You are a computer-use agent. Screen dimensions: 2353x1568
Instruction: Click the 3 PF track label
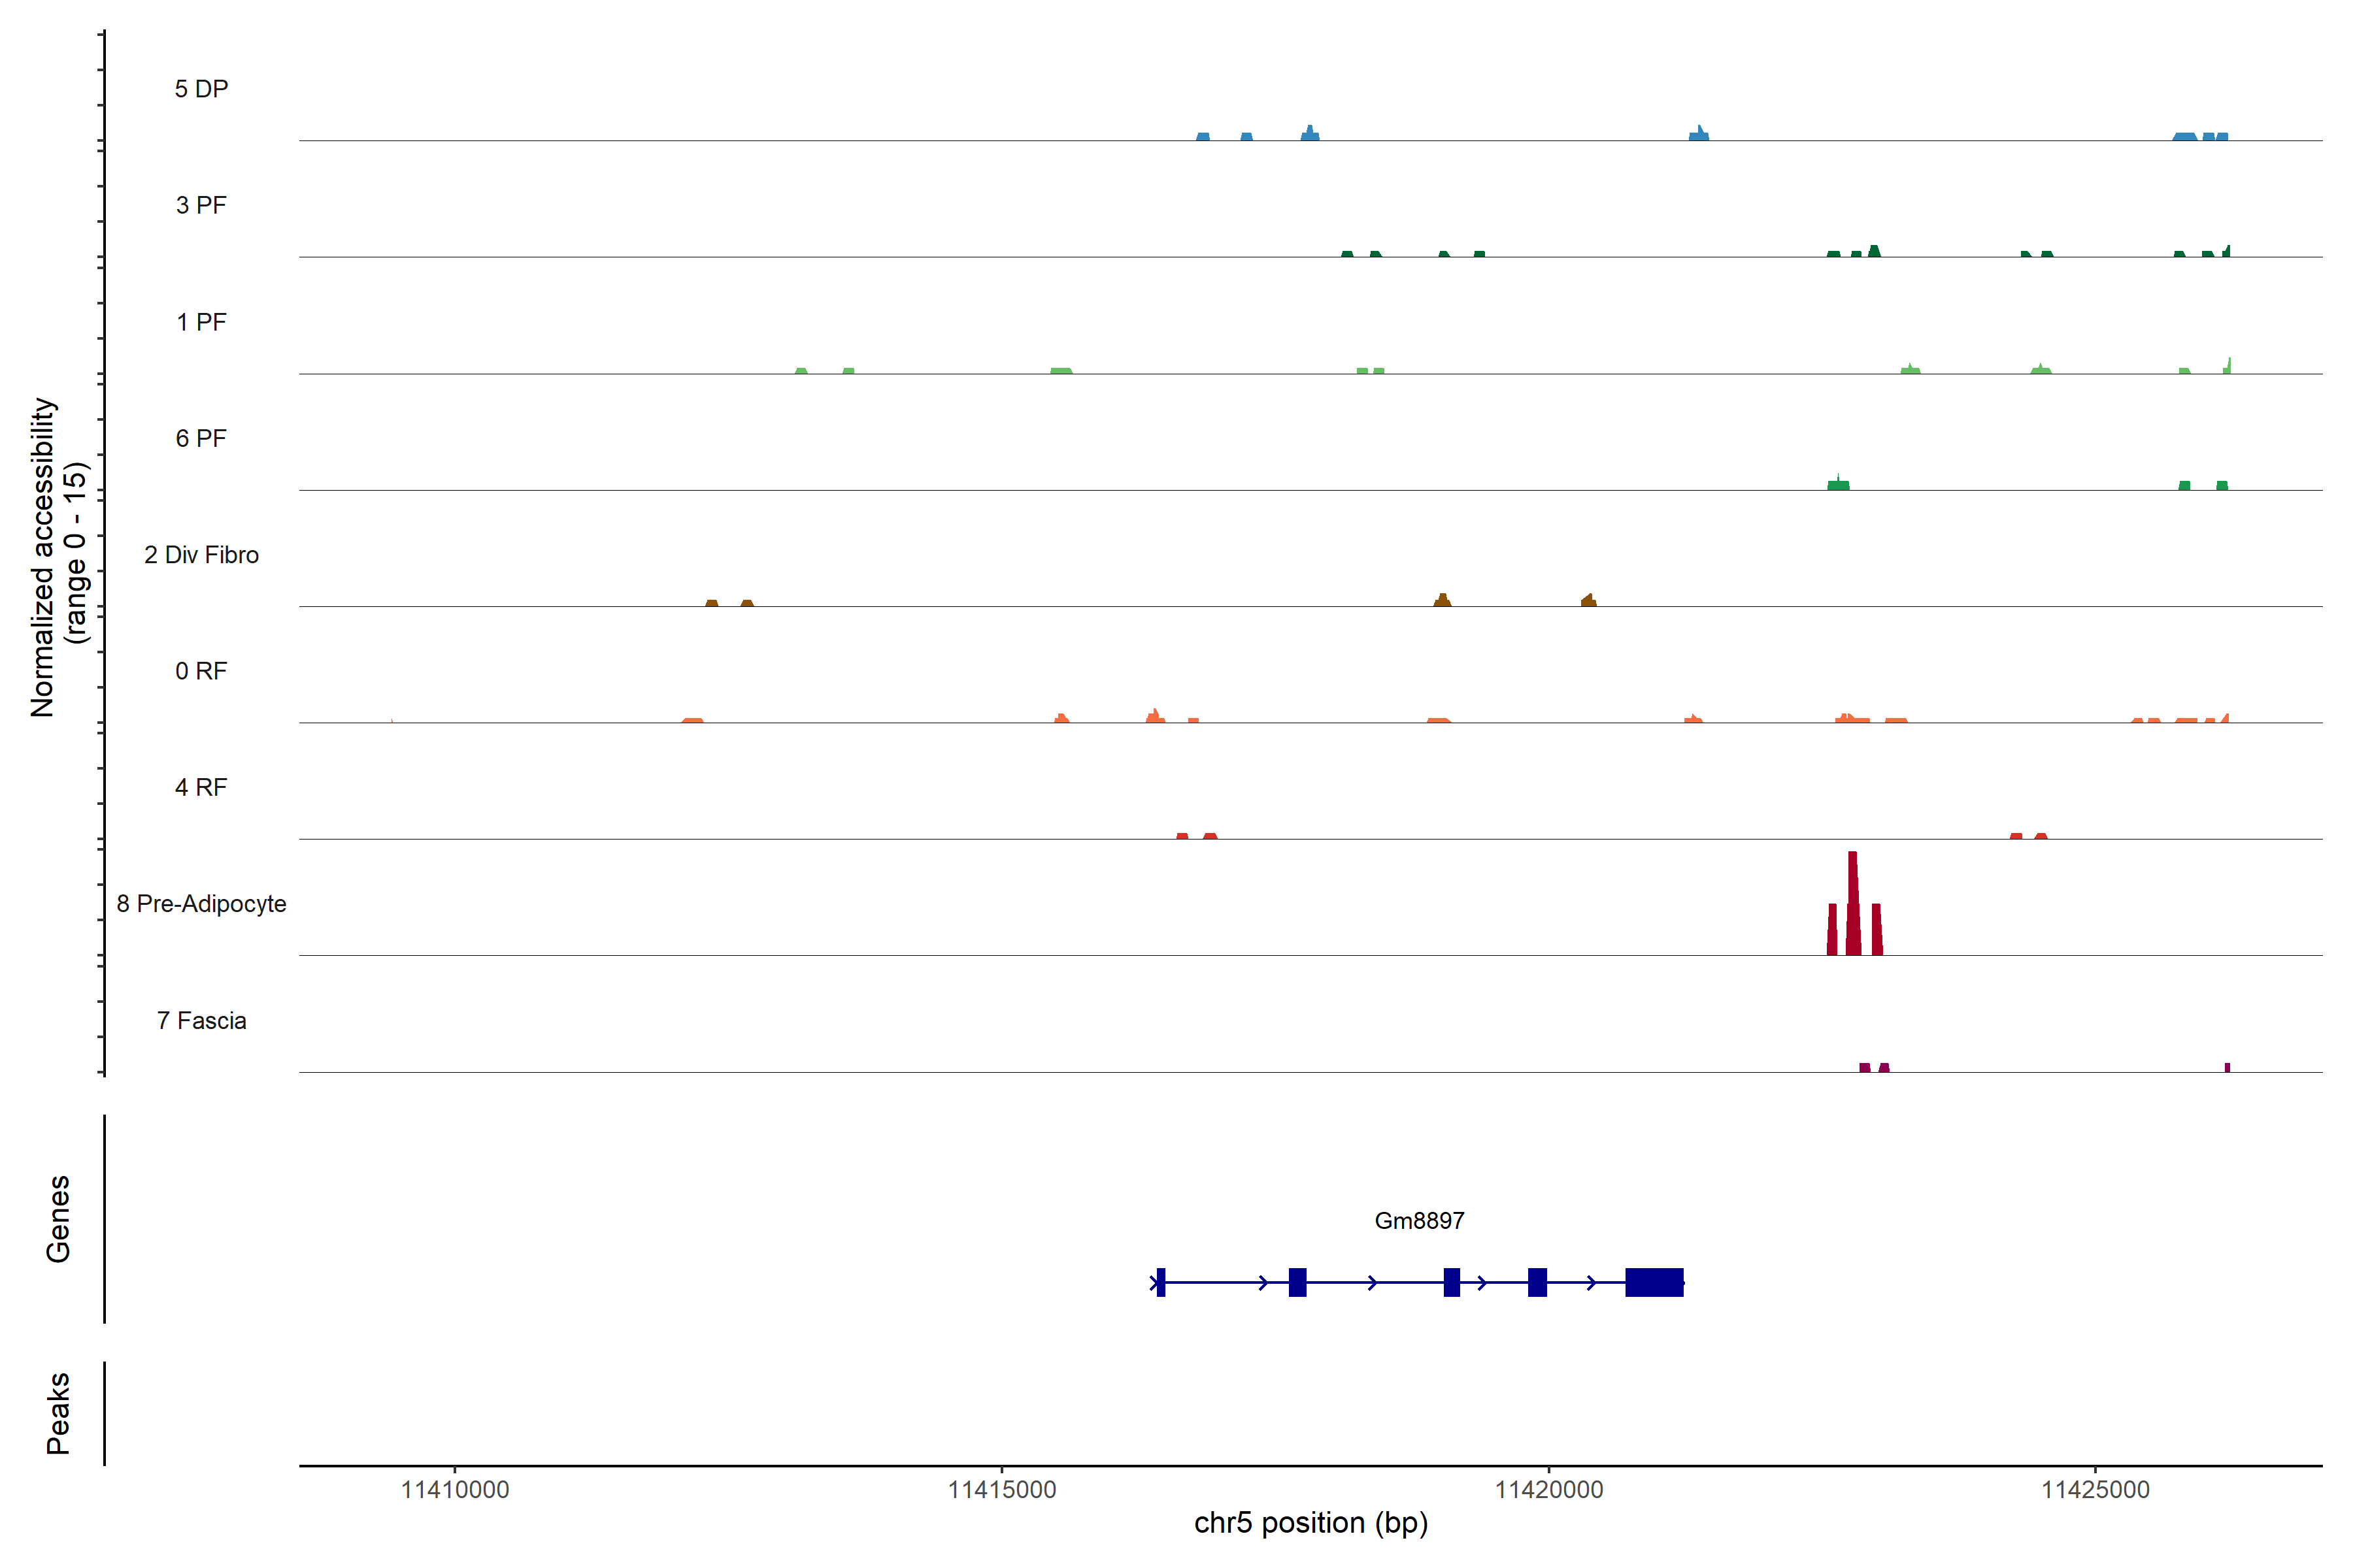(201, 205)
